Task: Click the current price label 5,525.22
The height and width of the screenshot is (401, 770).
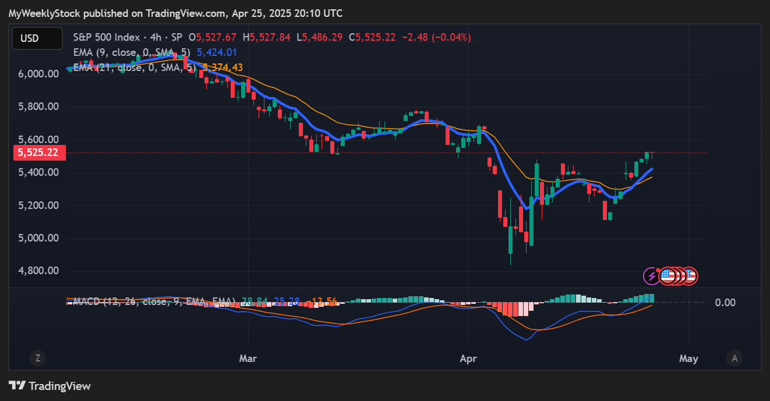Action: click(x=39, y=153)
